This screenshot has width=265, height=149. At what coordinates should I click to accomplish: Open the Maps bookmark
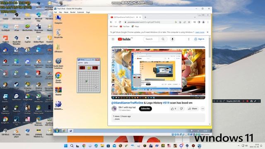click(135, 26)
